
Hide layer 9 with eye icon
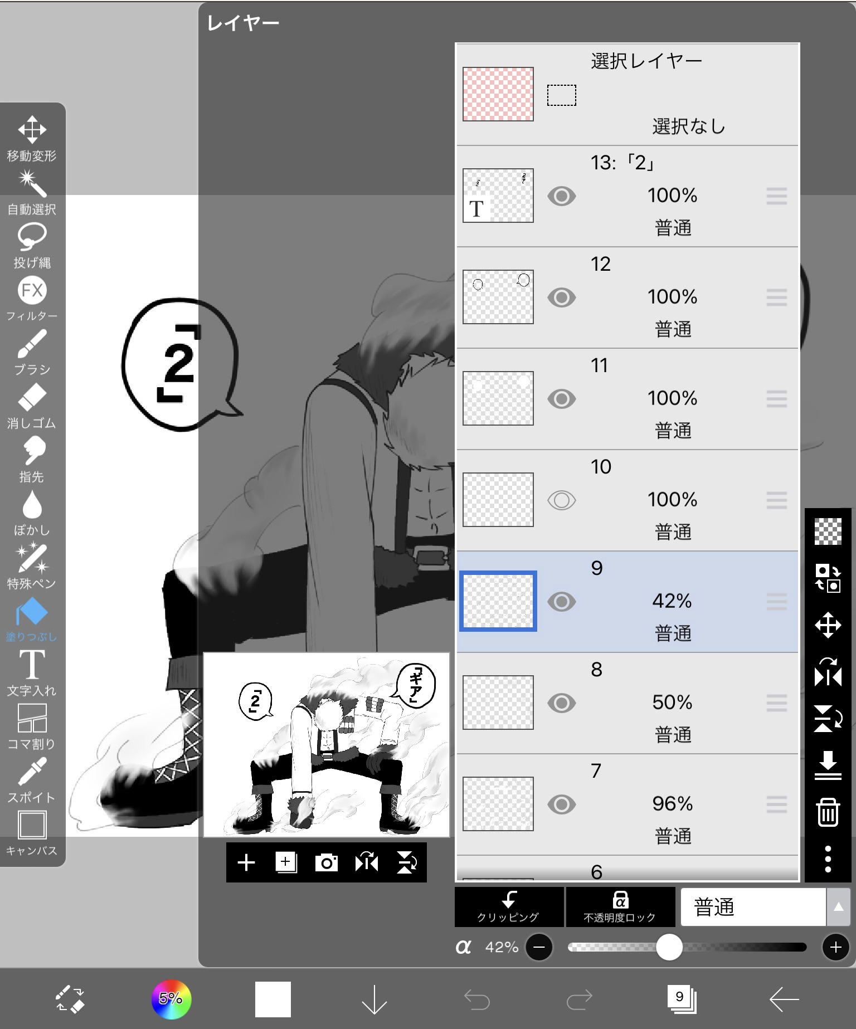pyautogui.click(x=562, y=602)
